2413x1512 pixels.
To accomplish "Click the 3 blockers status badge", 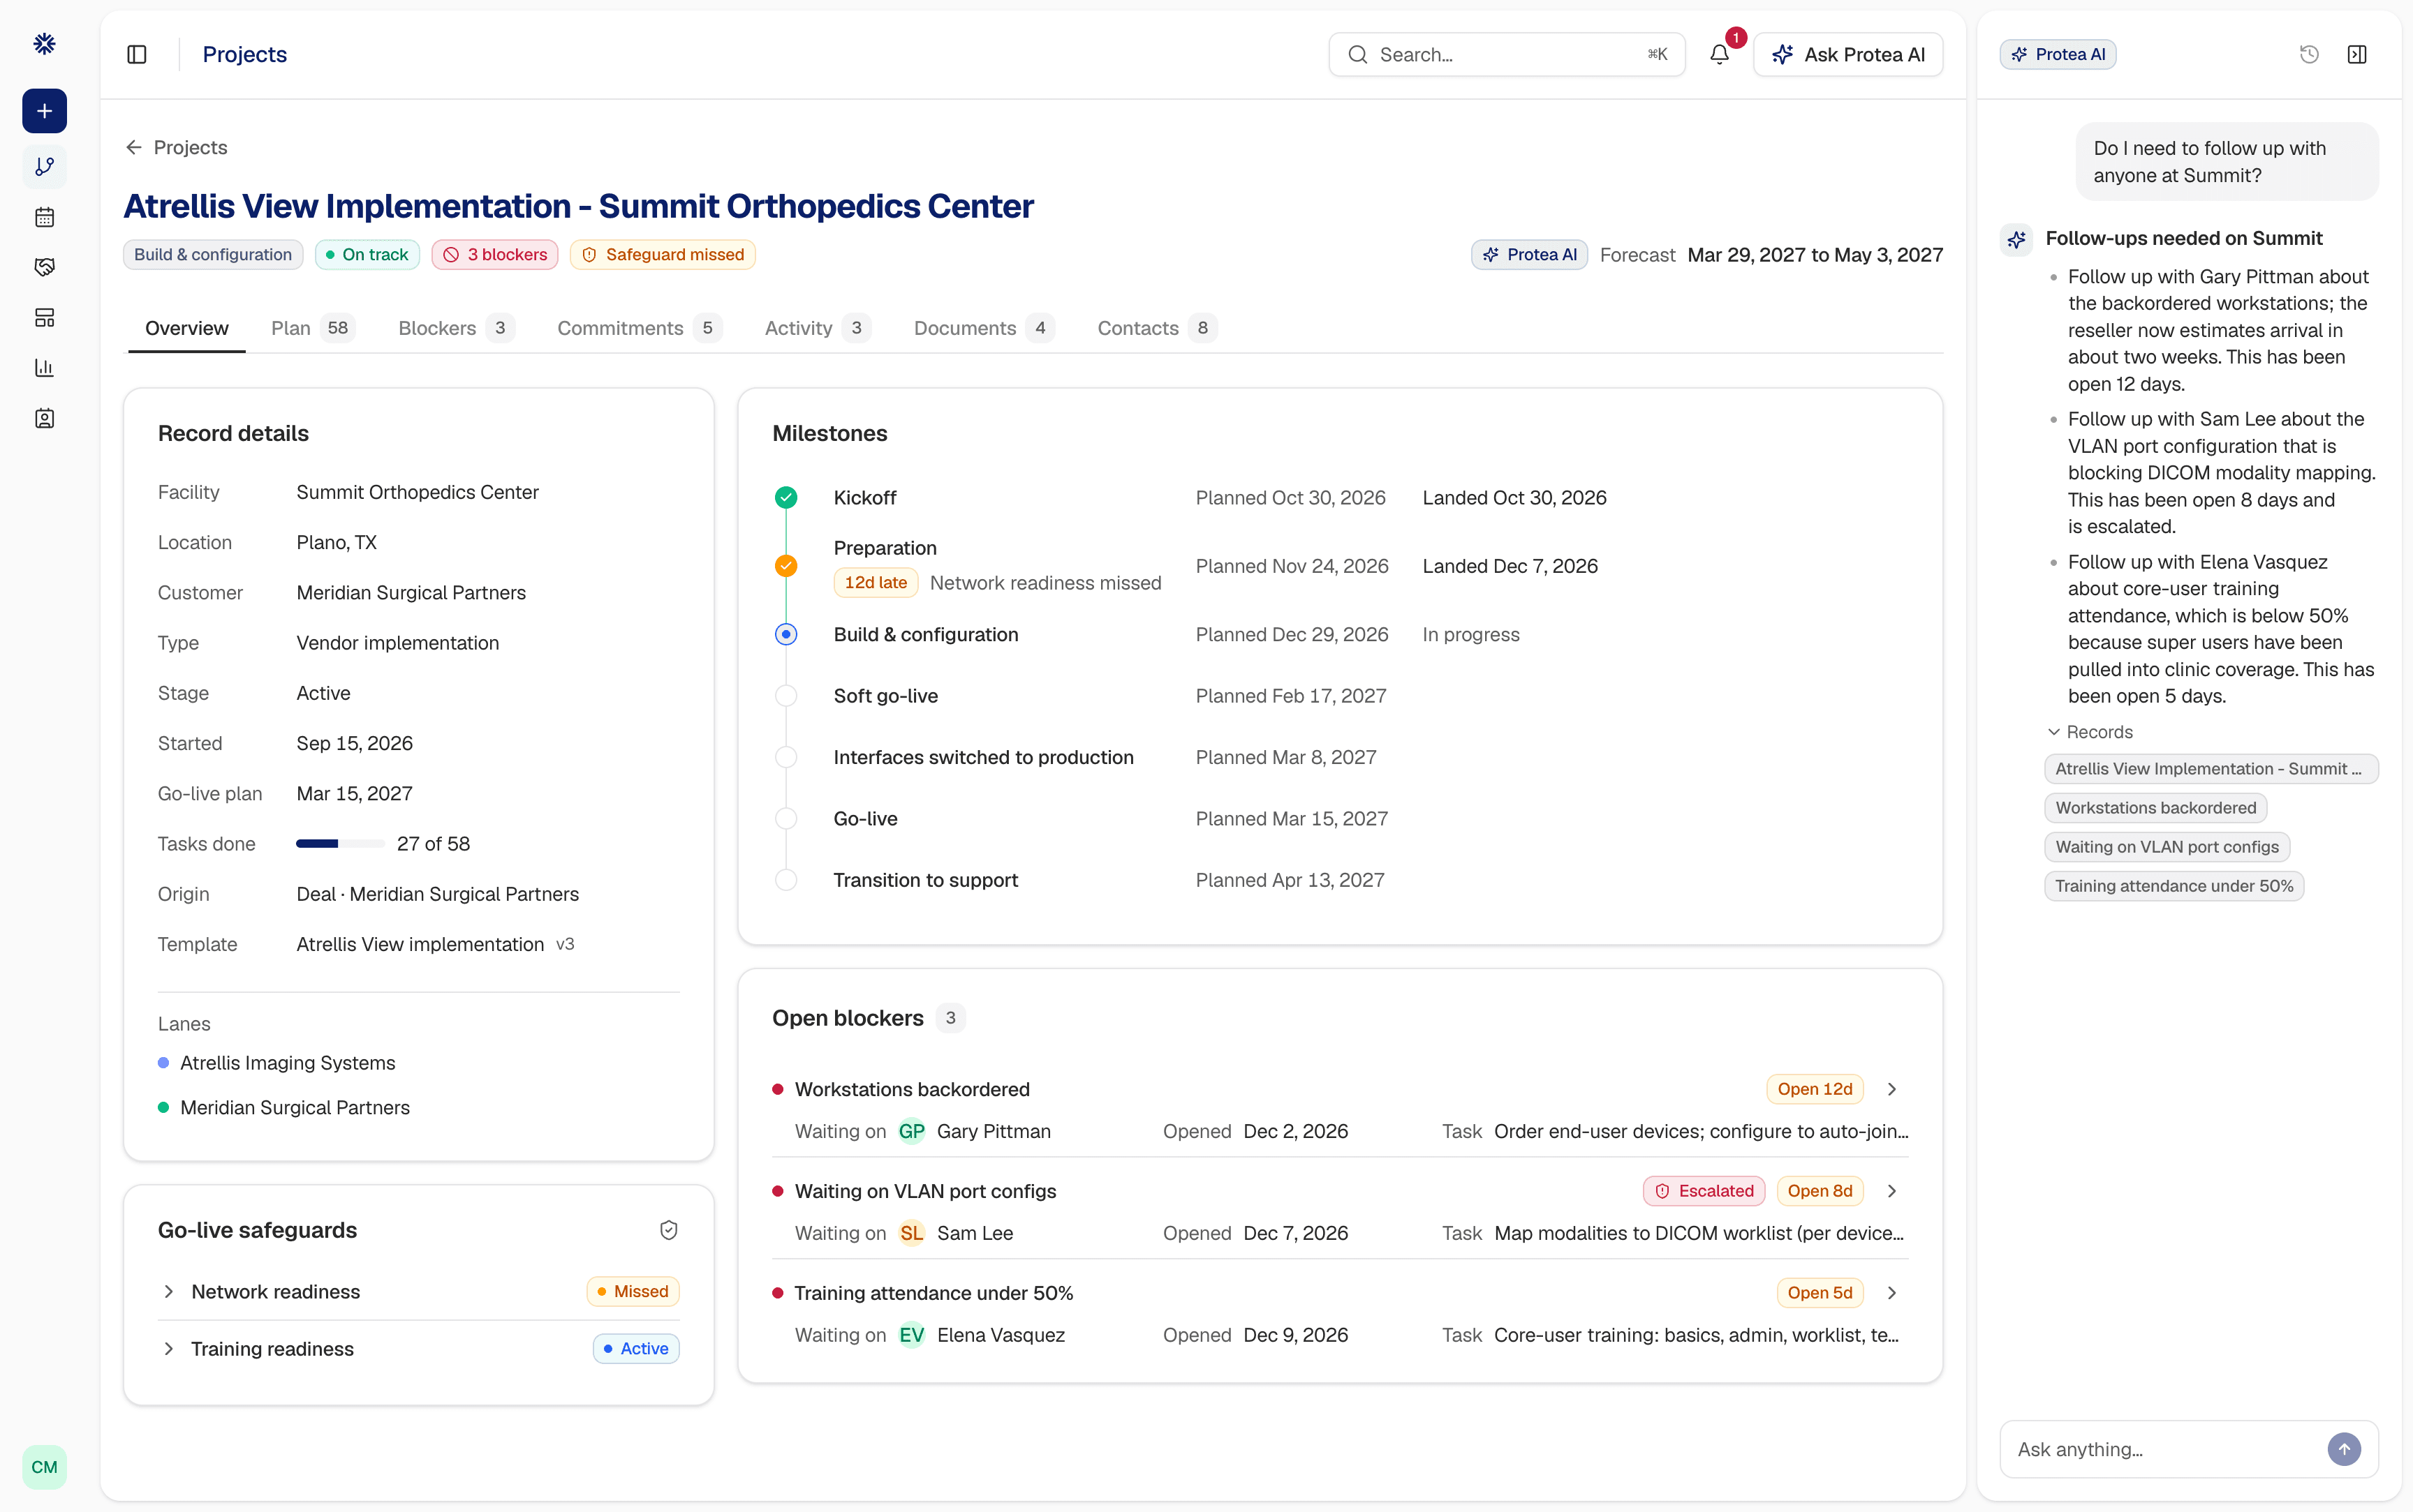I will tap(495, 255).
